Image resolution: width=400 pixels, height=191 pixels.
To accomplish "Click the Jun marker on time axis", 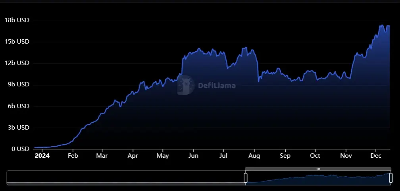I will 193,156.
